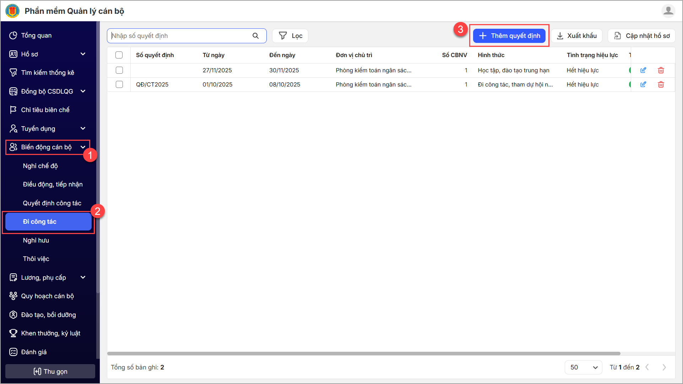Tick the select-all header checkbox
683x384 pixels.
pyautogui.click(x=119, y=55)
